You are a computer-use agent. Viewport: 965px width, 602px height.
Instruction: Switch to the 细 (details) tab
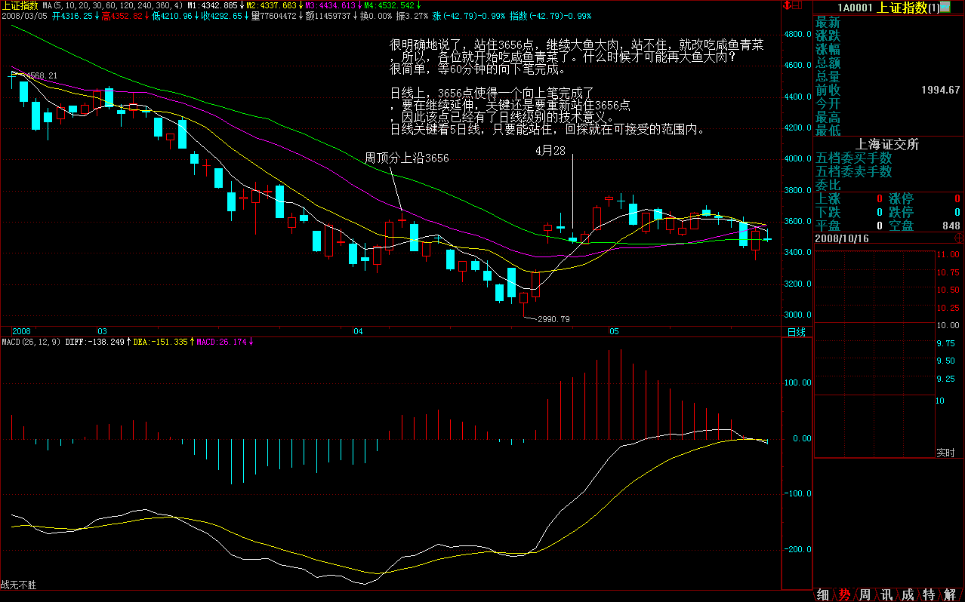click(822, 594)
